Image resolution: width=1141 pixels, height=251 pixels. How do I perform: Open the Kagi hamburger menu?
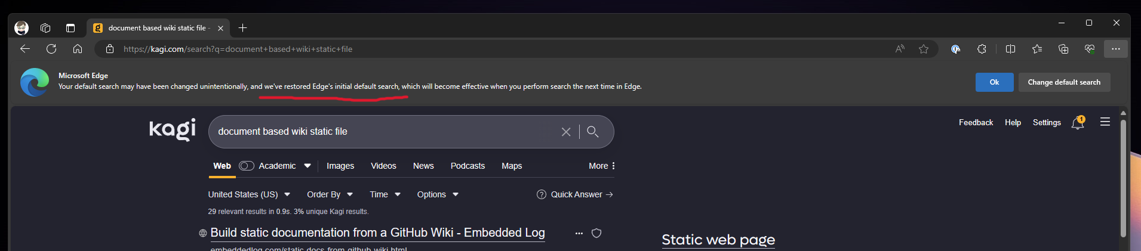point(1105,122)
